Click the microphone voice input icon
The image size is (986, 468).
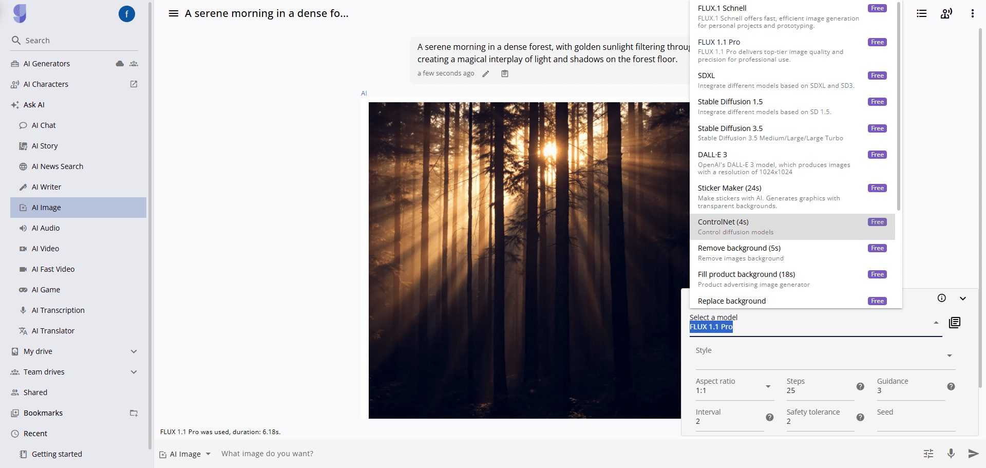(x=951, y=453)
